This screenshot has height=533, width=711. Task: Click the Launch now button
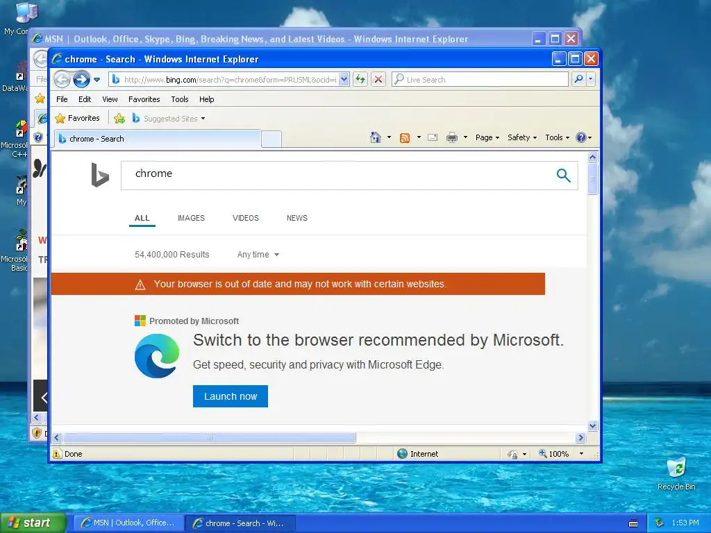point(231,396)
